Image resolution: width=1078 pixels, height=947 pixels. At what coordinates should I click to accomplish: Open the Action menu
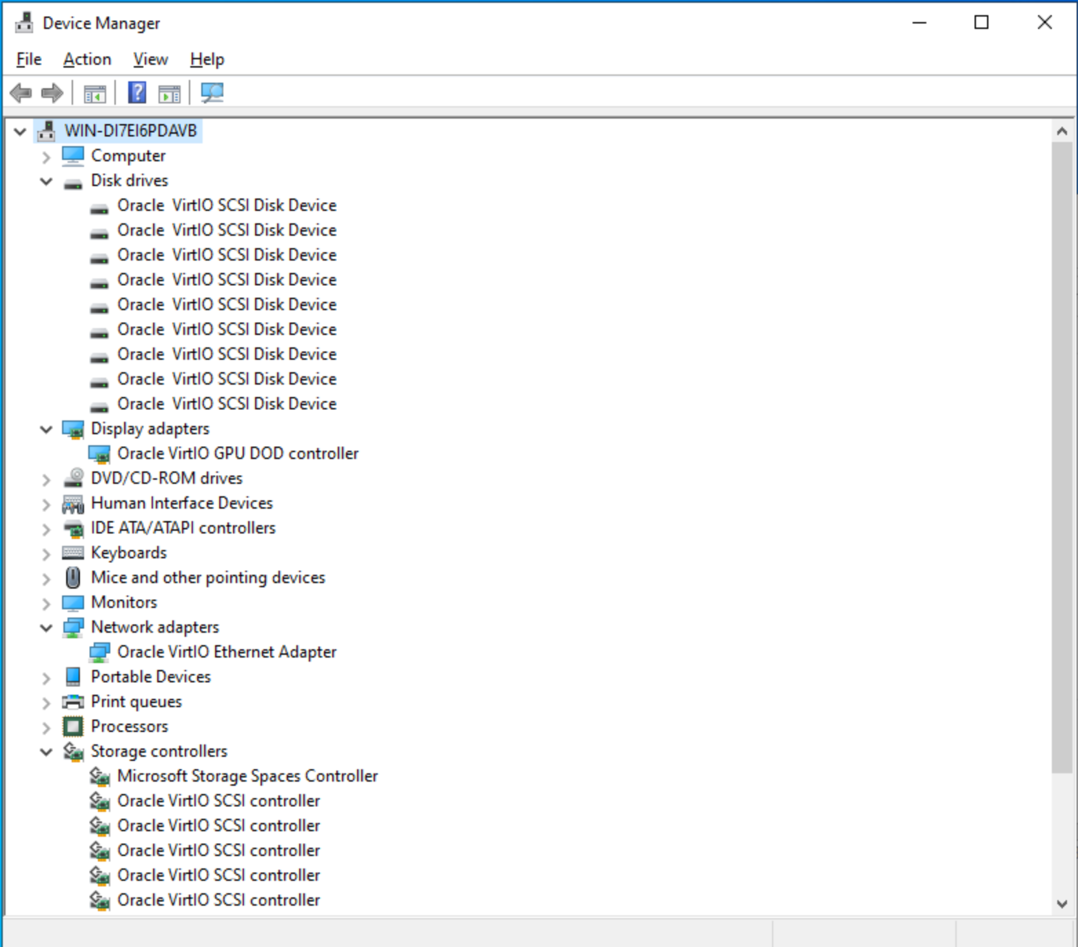[x=86, y=59]
